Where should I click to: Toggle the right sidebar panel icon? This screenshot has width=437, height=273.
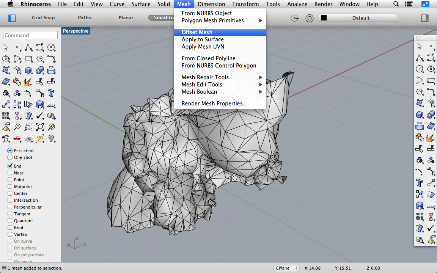pos(424,18)
